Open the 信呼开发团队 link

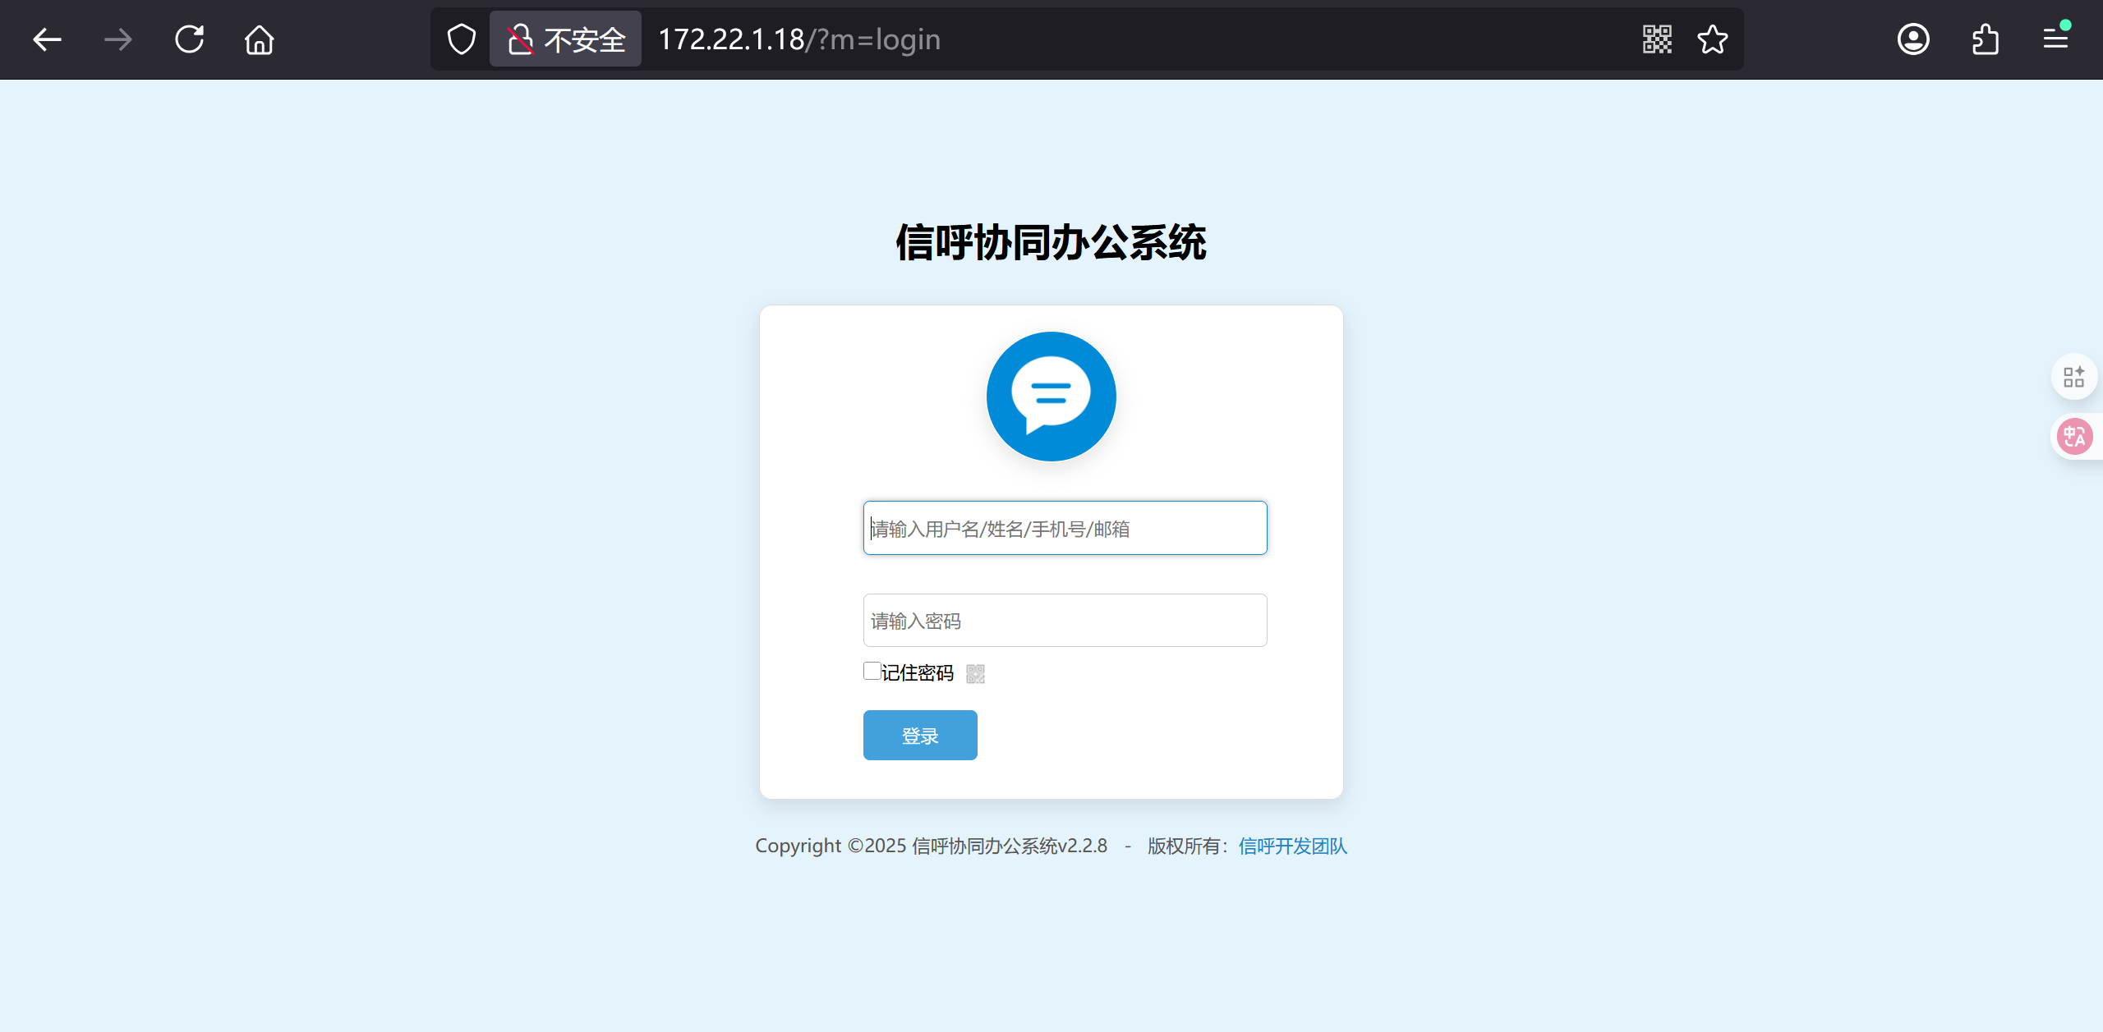1292,846
